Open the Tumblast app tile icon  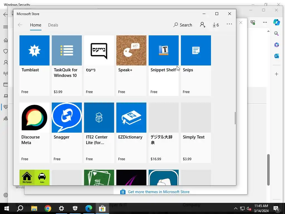34,50
